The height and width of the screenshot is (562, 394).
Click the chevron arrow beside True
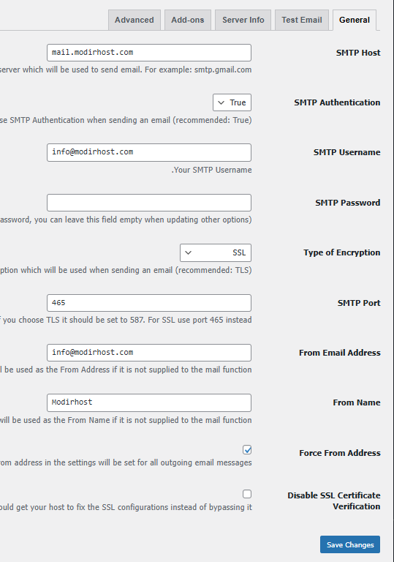[221, 103]
